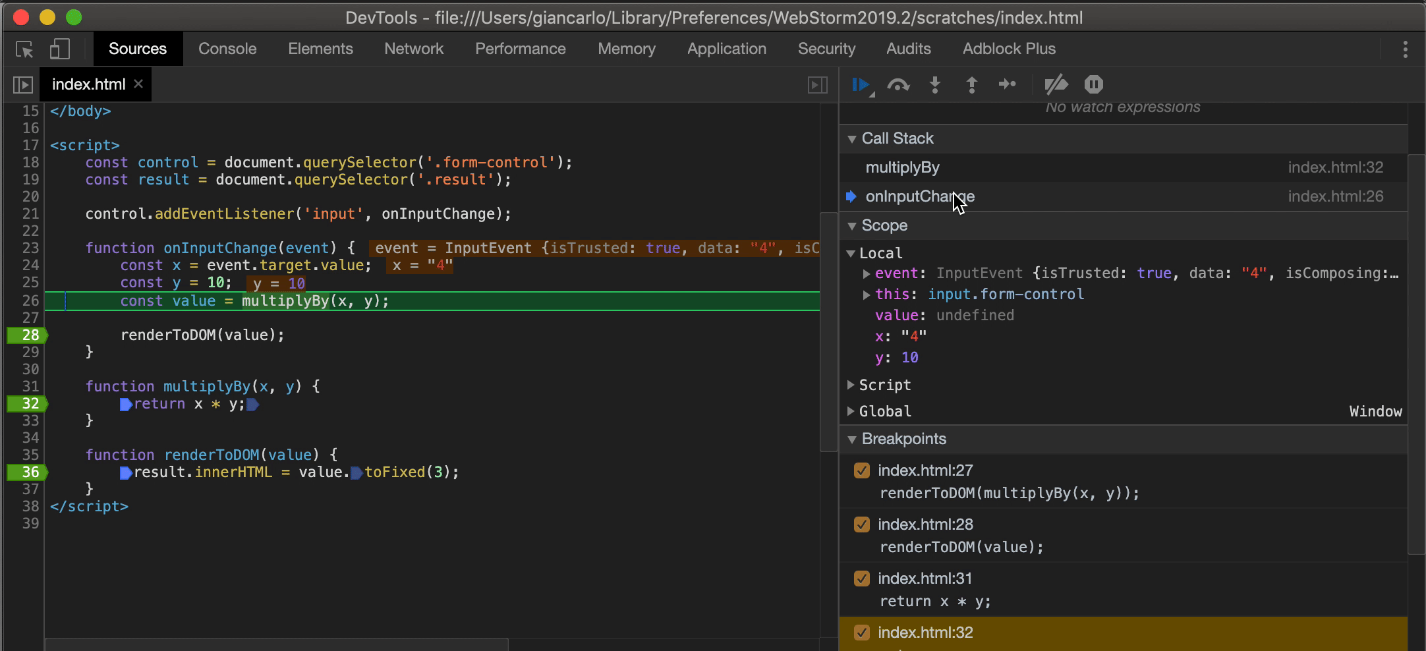
Task: Select multiplyBy frame in Call Stack
Action: [903, 167]
